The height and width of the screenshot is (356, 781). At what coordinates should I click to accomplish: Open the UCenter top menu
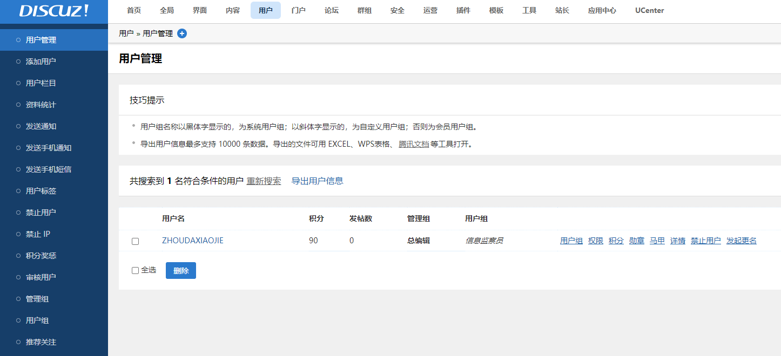(649, 10)
